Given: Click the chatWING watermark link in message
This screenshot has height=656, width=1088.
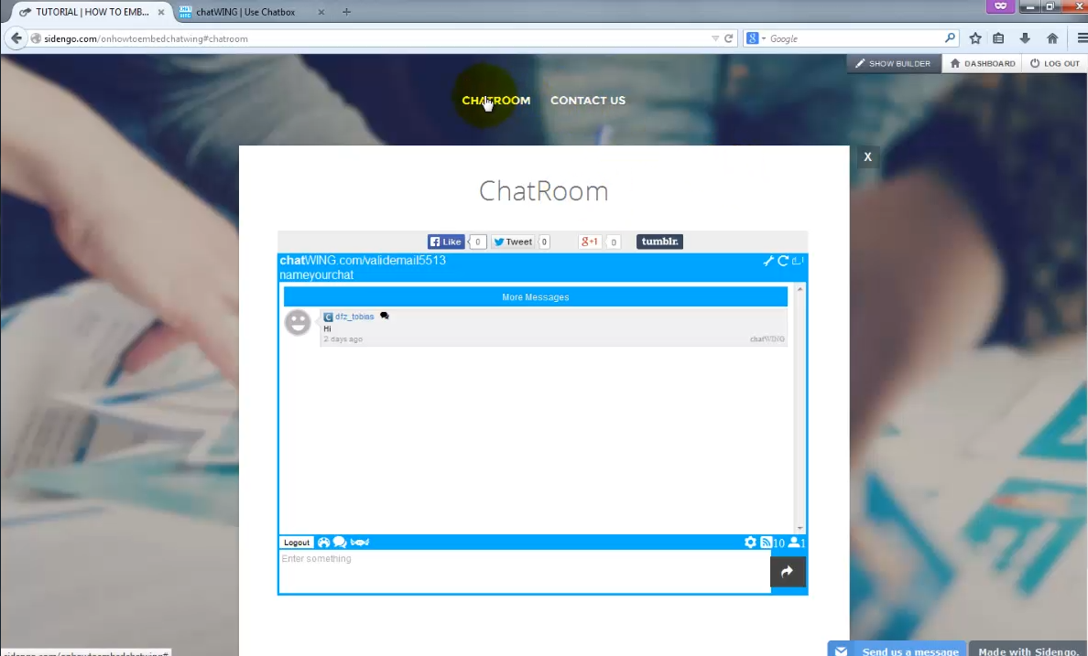Looking at the screenshot, I should coord(767,339).
